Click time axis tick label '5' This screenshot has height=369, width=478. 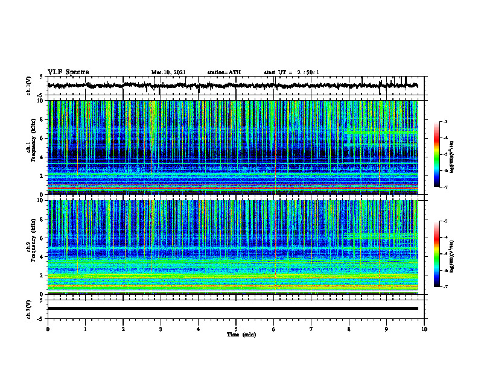236,329
